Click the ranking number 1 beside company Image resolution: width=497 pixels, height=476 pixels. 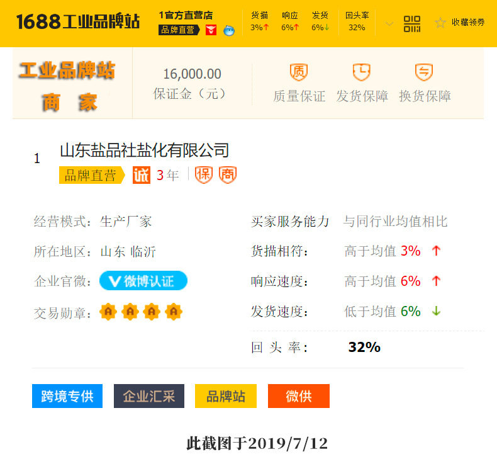[37, 159]
